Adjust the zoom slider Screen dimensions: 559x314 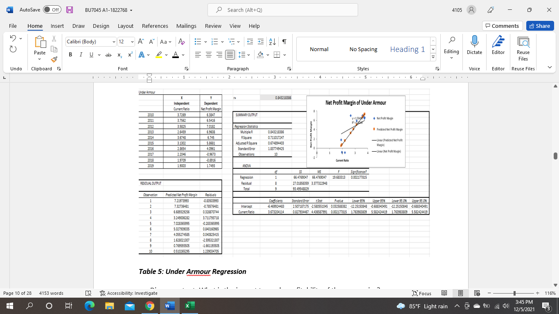coord(514,293)
